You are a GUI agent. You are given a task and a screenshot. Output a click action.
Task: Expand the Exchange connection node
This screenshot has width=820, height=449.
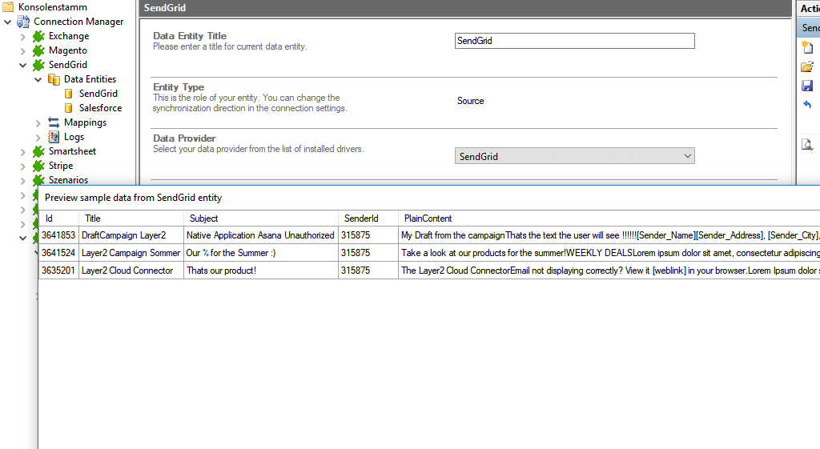coord(23,36)
